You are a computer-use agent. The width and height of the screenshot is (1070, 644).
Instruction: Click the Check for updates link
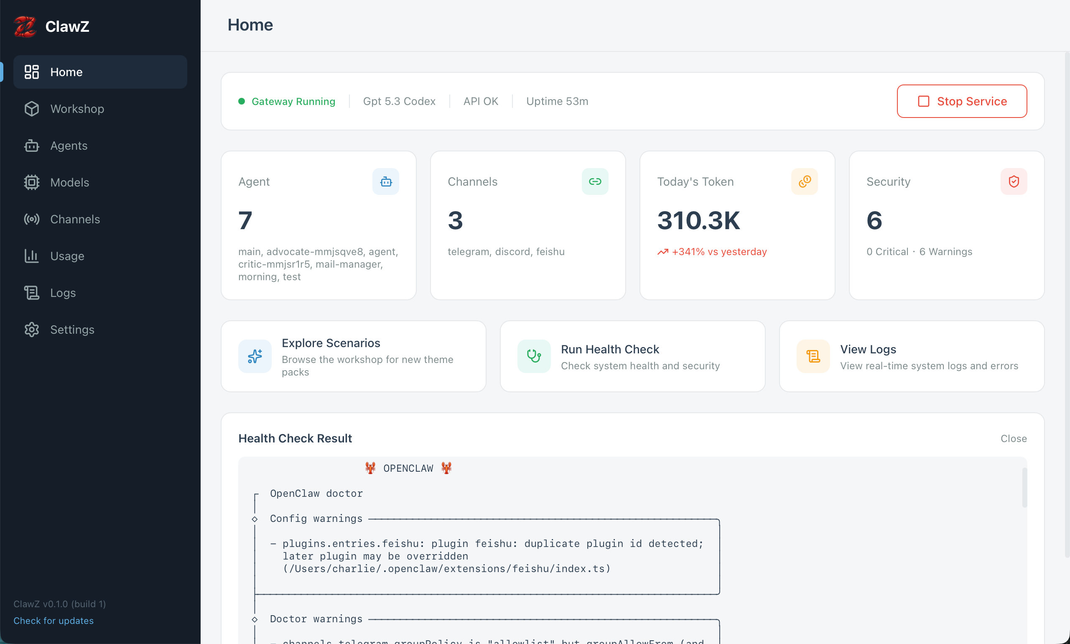point(53,621)
